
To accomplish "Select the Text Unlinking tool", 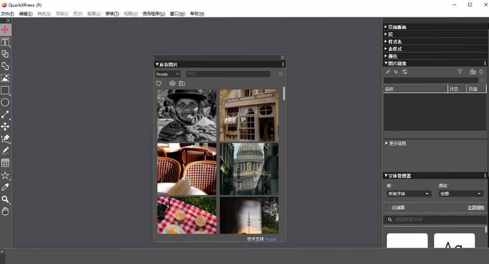I will (x=5, y=66).
